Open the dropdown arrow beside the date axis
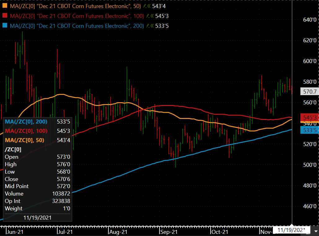Screen dimensions: 319x236 pos(316,231)
